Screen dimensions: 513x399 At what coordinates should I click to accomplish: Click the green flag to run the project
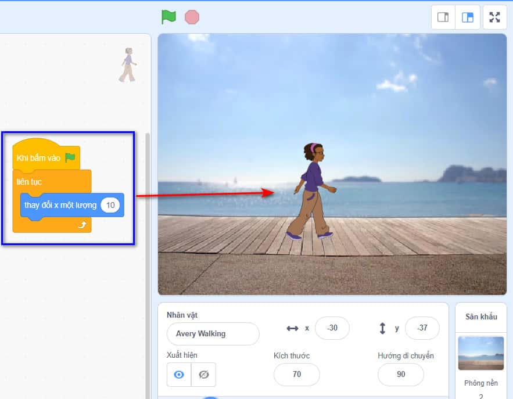tap(168, 17)
